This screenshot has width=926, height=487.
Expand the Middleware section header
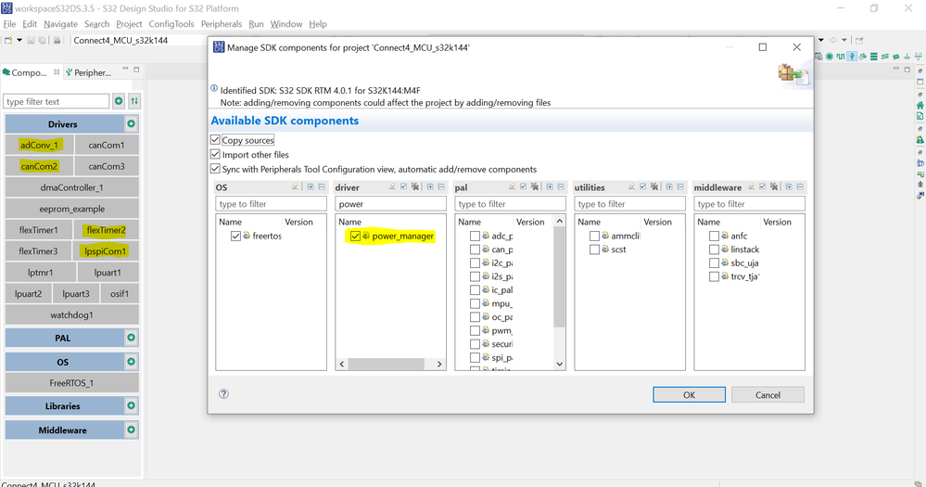point(63,430)
